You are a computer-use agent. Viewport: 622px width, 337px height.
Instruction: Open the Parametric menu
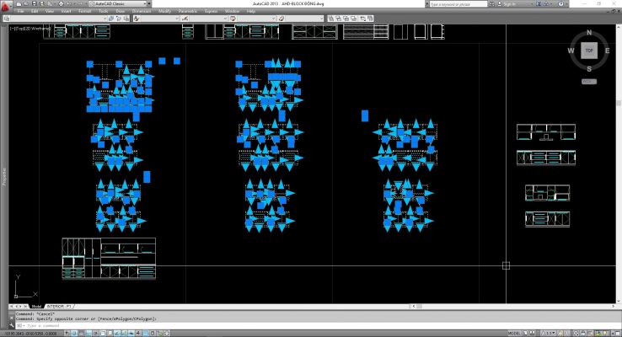pyautogui.click(x=188, y=12)
